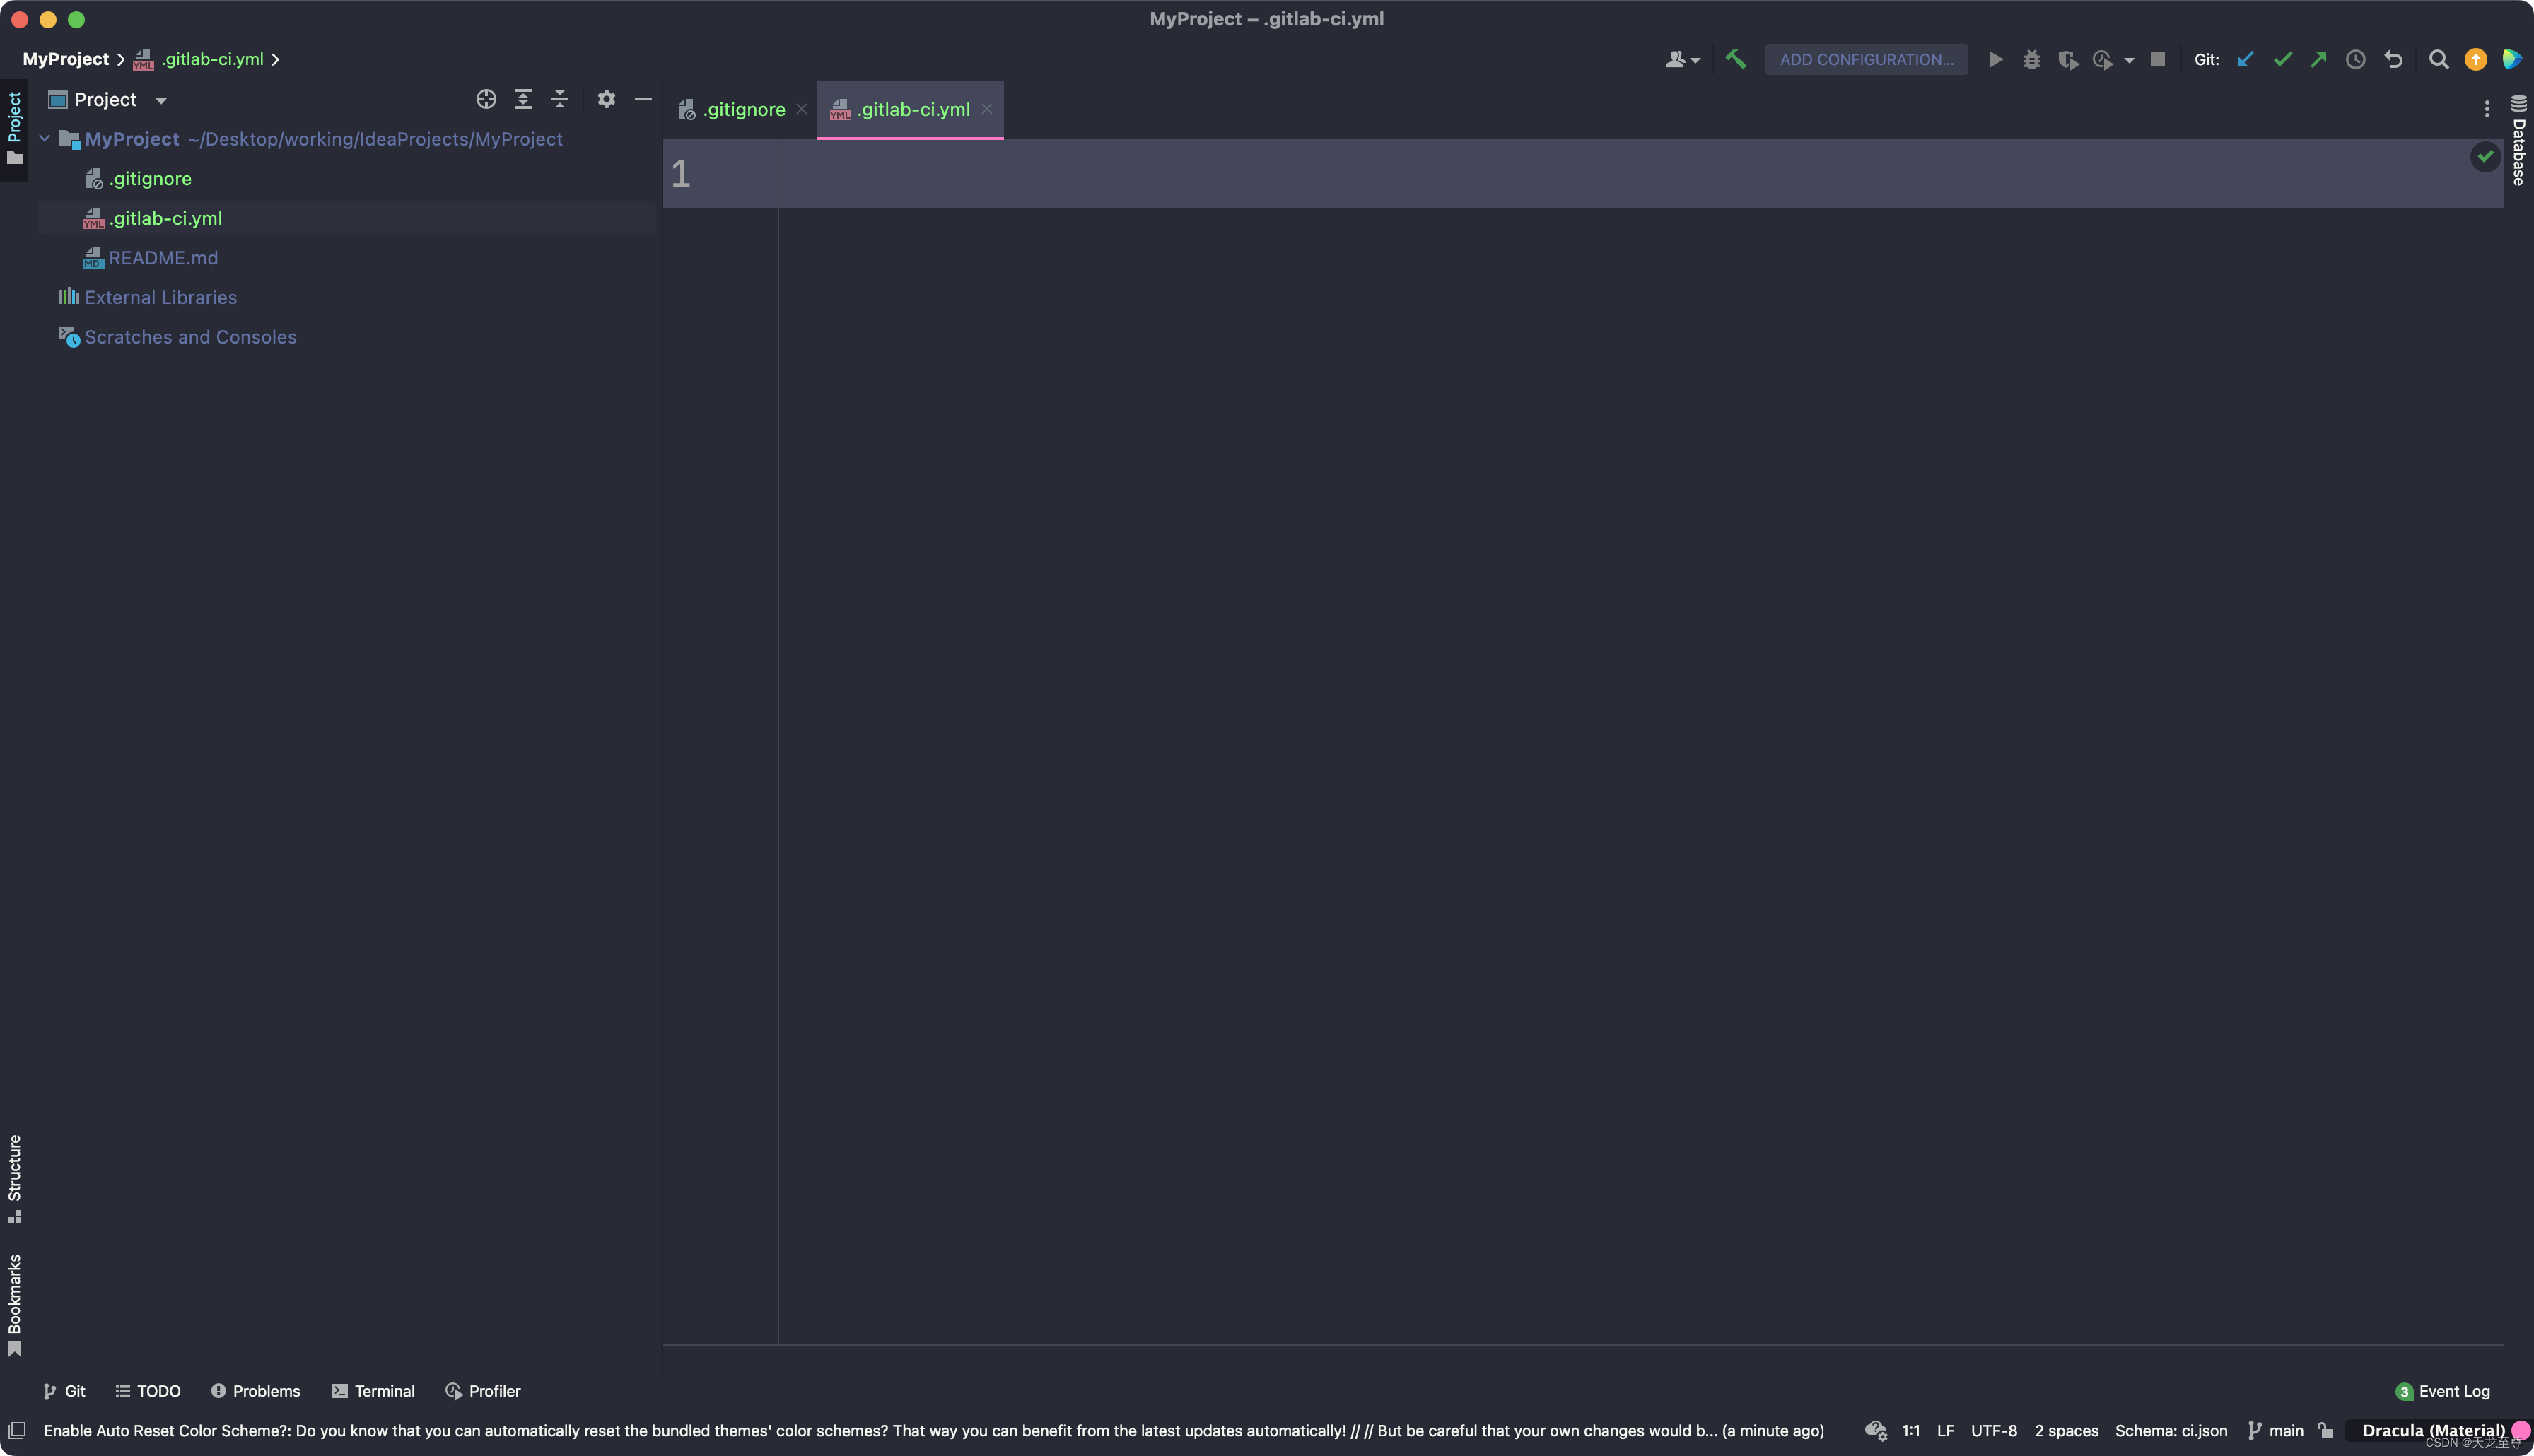The height and width of the screenshot is (1456, 2534).
Task: Open the Problems tool window
Action: (255, 1391)
